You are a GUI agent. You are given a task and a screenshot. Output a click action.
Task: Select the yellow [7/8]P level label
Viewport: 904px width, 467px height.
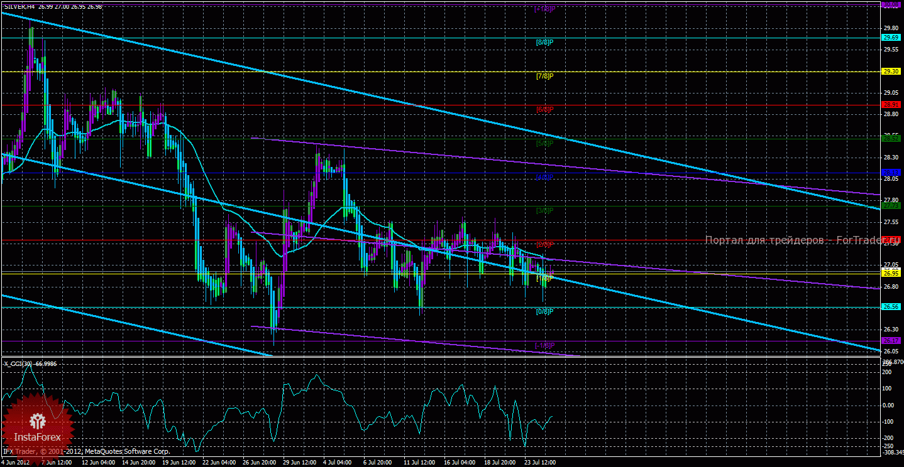pyautogui.click(x=544, y=76)
